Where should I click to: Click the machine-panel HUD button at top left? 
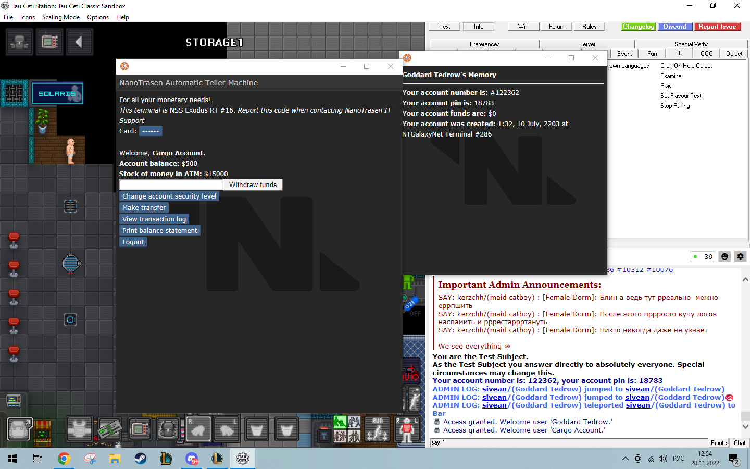pyautogui.click(x=50, y=42)
